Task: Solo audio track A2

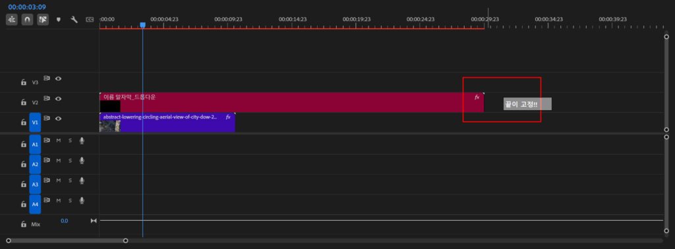Action: click(x=70, y=161)
